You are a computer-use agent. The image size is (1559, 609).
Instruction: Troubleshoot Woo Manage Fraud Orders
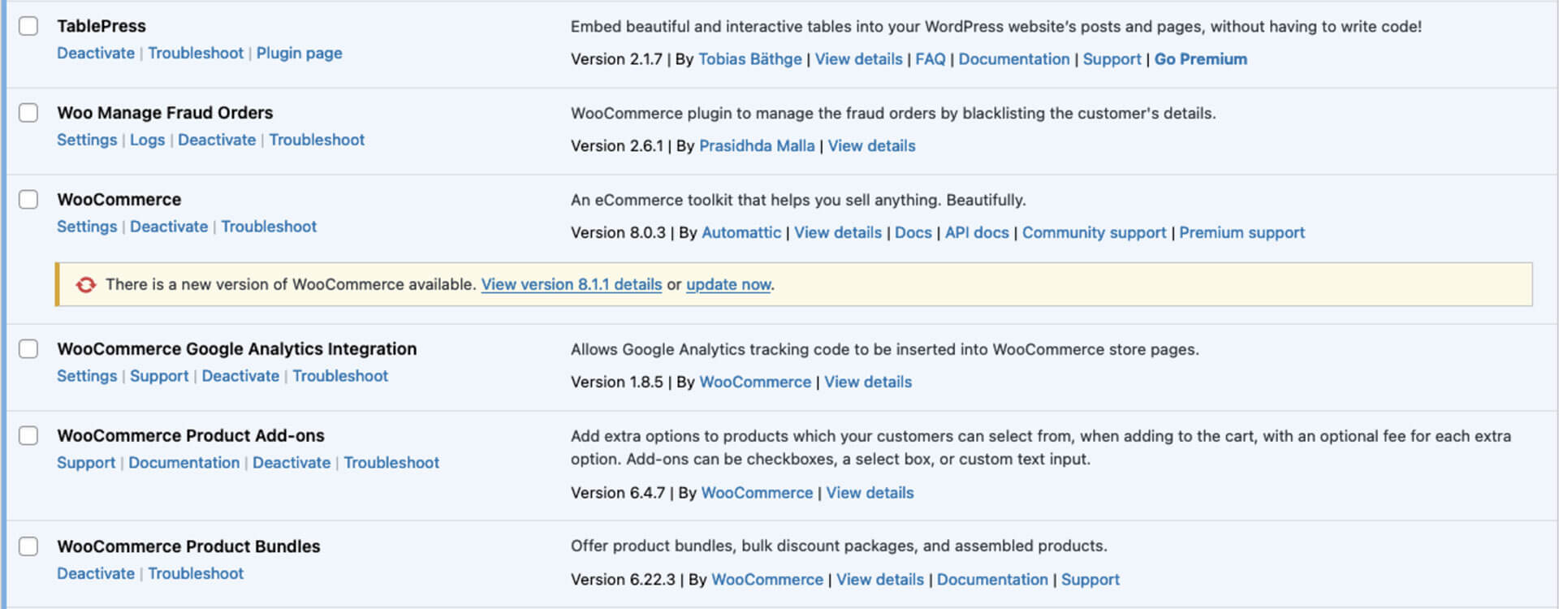click(317, 140)
